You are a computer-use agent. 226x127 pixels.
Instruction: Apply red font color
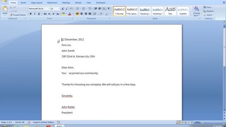[70, 14]
